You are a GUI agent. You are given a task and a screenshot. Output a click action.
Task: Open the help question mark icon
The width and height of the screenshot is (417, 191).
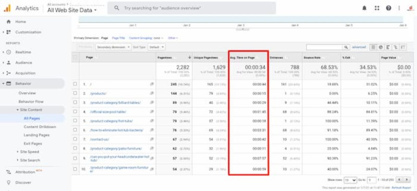click(x=389, y=8)
